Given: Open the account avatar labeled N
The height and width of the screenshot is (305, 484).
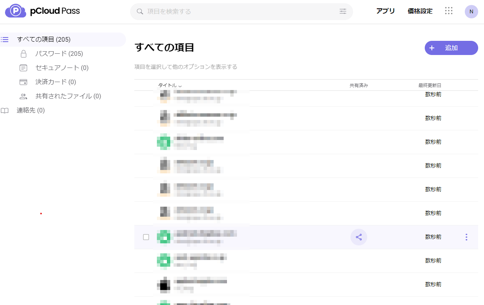Looking at the screenshot, I should 471,11.
